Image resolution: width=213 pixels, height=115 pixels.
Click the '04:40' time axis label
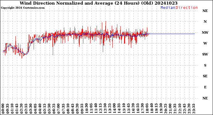[40, 109]
